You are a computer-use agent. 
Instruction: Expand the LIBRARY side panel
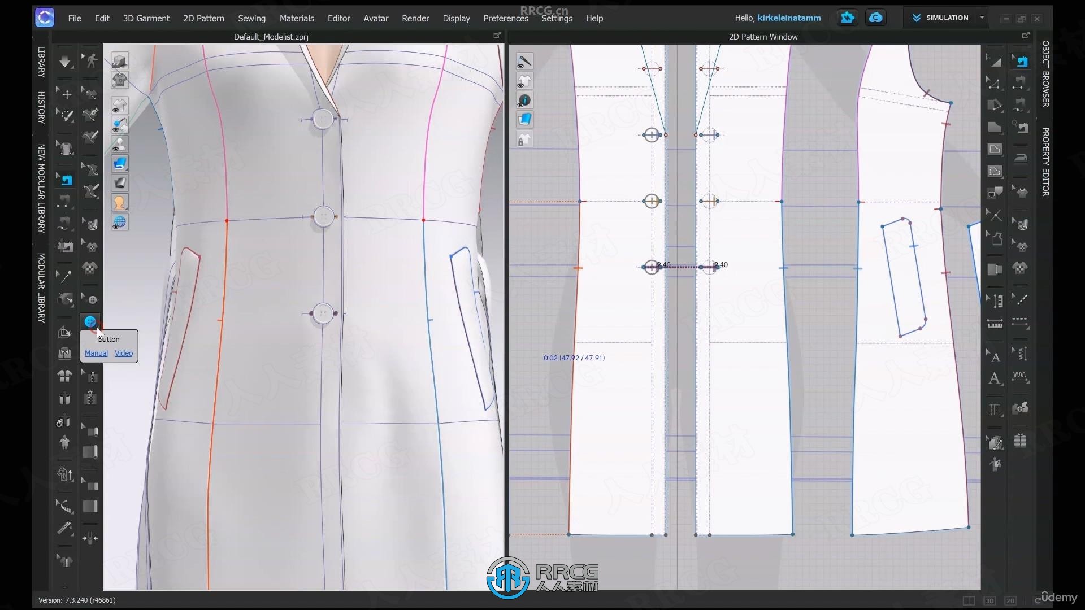(41, 62)
